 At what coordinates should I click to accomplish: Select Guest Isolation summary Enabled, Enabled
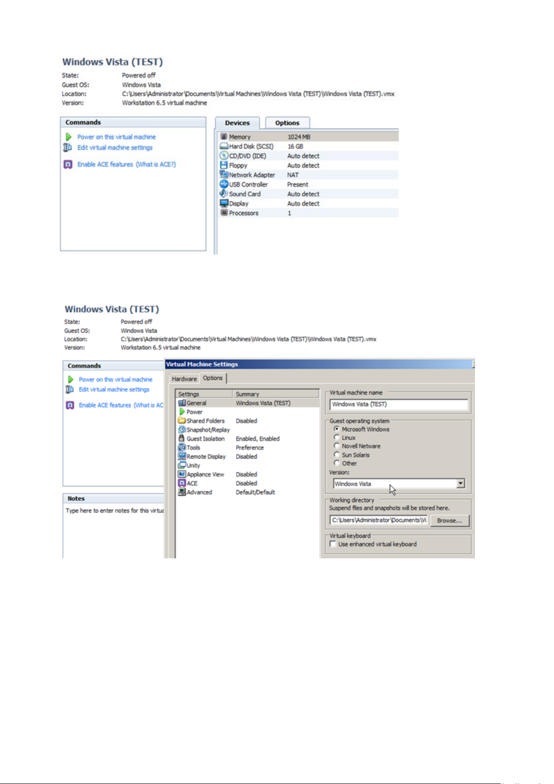(x=257, y=438)
